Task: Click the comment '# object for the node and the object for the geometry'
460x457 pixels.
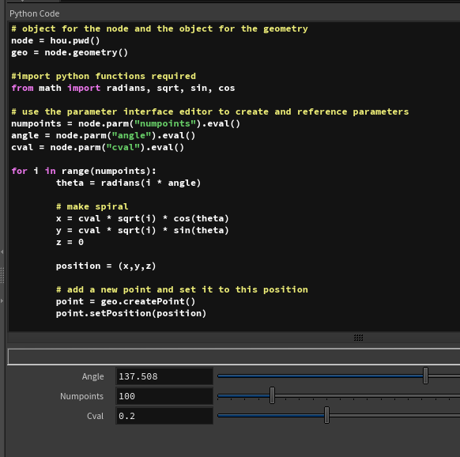Action: click(160, 28)
